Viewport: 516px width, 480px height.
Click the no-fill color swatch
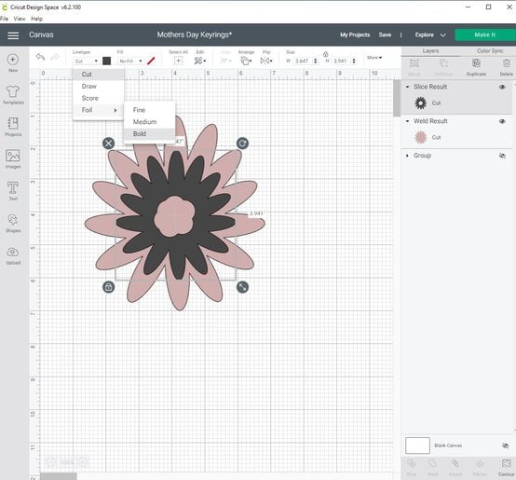(151, 61)
